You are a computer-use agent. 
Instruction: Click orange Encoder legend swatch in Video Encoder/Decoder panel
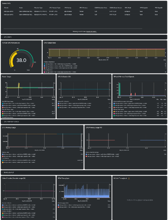3,213
